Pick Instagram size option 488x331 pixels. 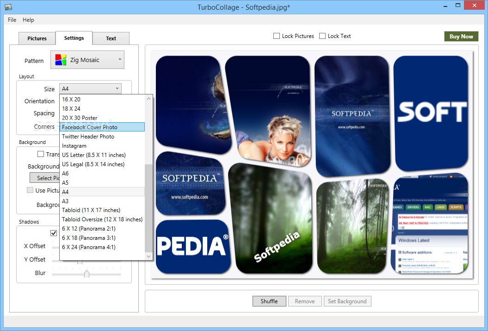click(x=102, y=146)
